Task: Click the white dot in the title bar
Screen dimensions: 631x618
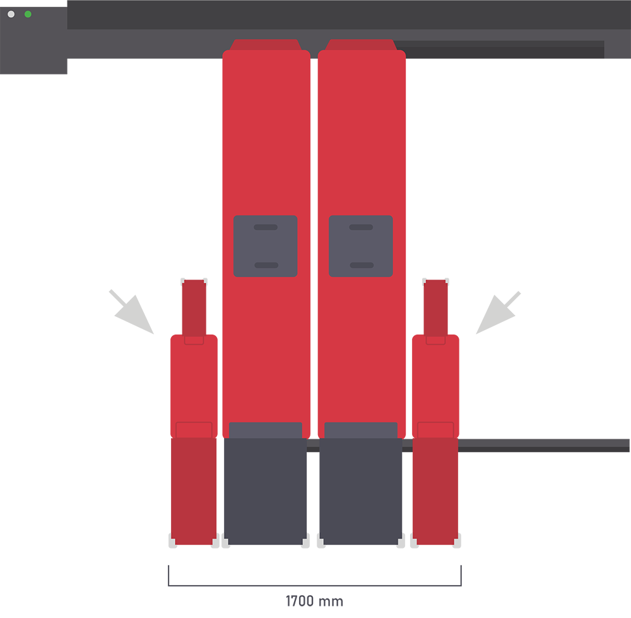Action: [x=11, y=14]
